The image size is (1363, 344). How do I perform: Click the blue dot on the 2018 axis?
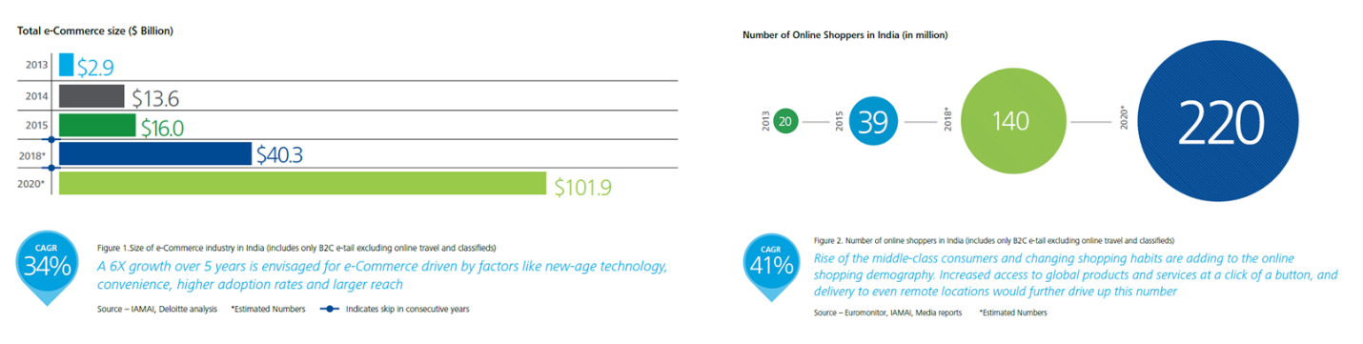(53, 140)
